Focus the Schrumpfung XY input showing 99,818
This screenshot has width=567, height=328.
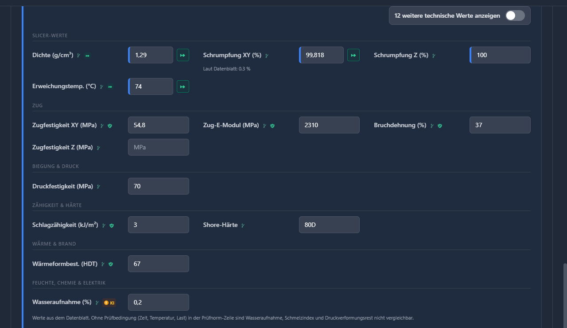point(321,55)
